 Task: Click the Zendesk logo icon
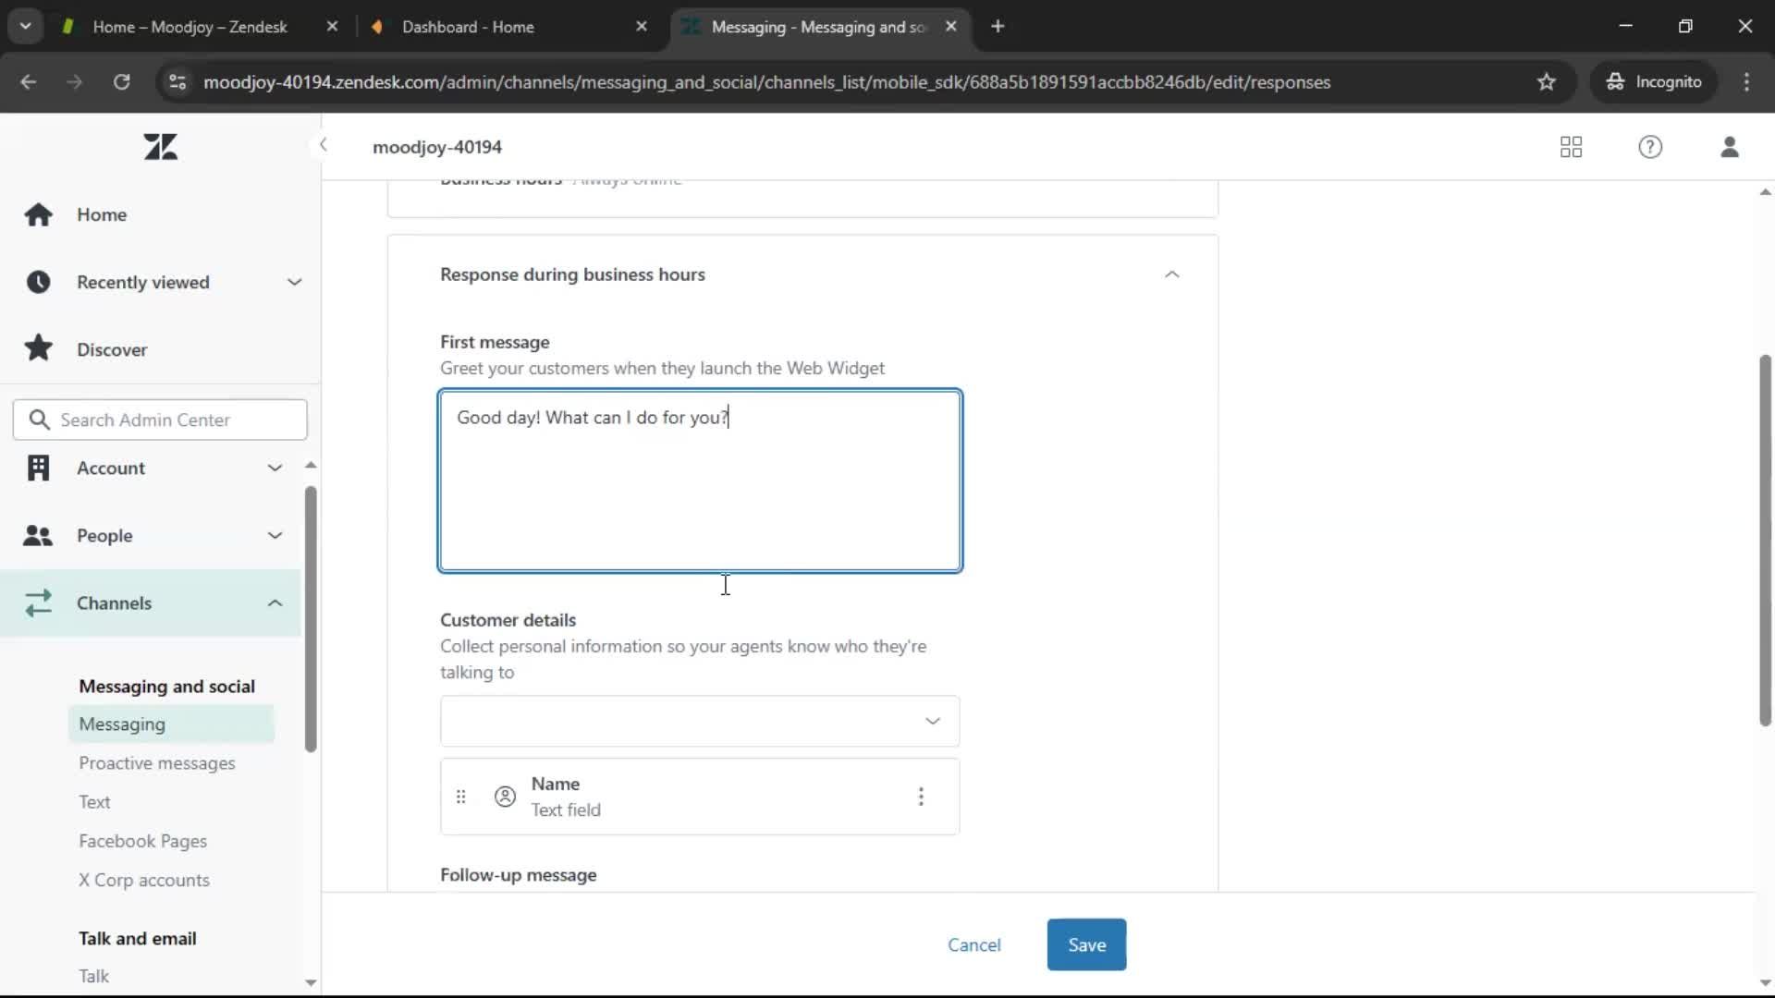[161, 146]
